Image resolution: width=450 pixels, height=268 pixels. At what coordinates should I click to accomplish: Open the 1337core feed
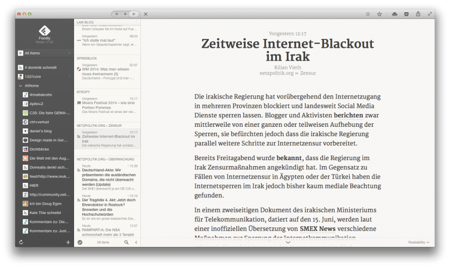coord(33,76)
